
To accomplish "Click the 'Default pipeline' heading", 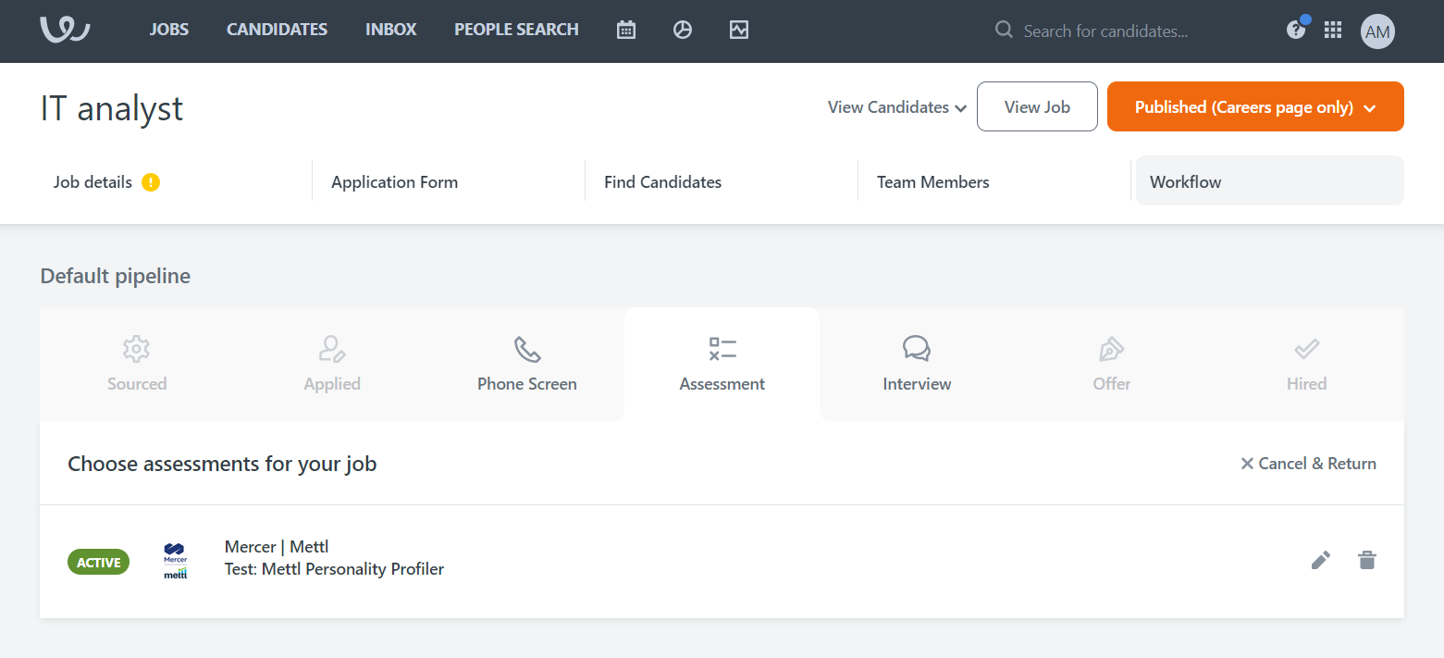I will coord(116,276).
